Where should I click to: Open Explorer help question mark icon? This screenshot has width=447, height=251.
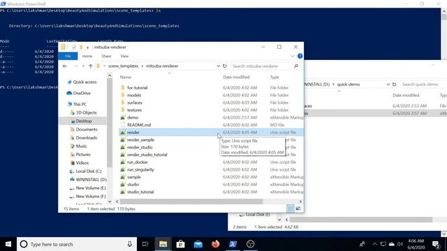(x=300, y=56)
